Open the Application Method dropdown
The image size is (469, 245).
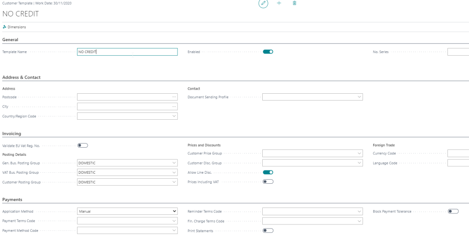pyautogui.click(x=174, y=211)
